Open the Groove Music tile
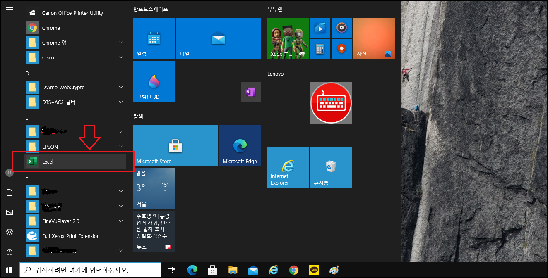 click(x=342, y=28)
